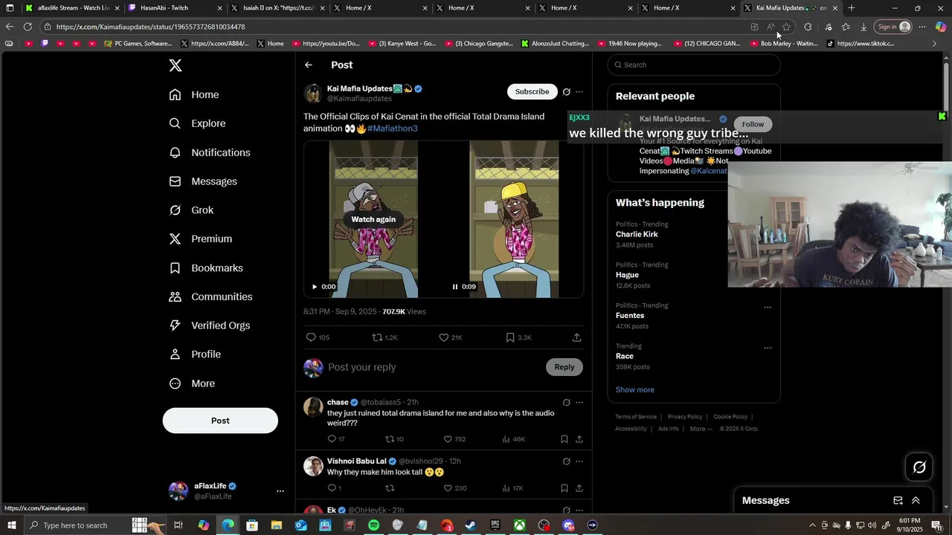The height and width of the screenshot is (535, 952).
Task: Click the Subscribe button on Kai Mafia Updates
Action: pyautogui.click(x=532, y=91)
